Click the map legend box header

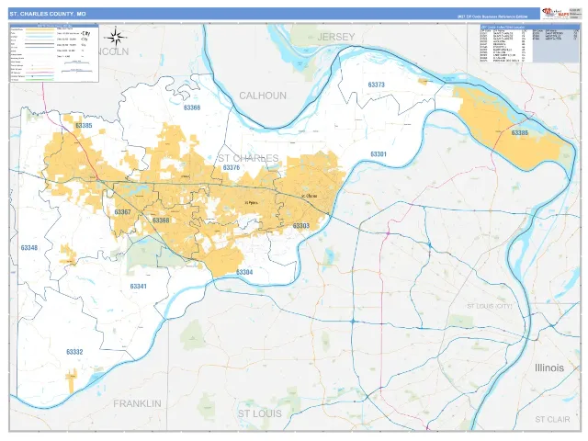coord(54,26)
